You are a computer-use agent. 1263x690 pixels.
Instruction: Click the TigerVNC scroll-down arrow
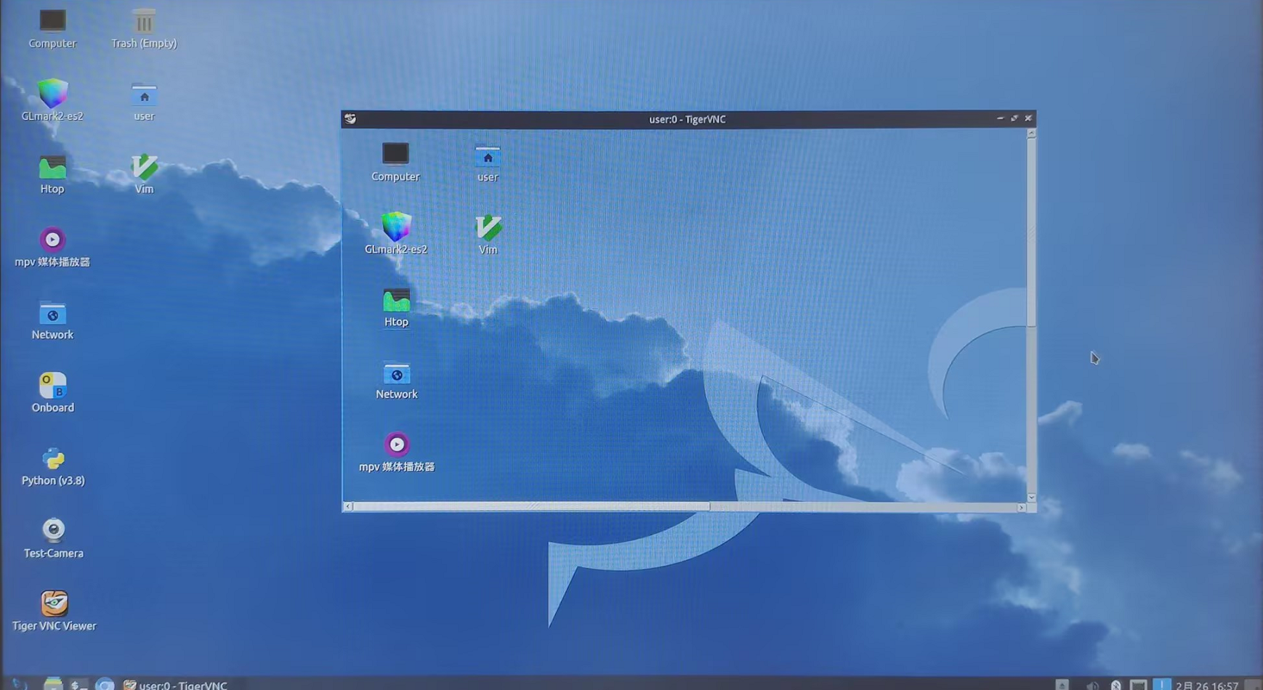coord(1031,498)
